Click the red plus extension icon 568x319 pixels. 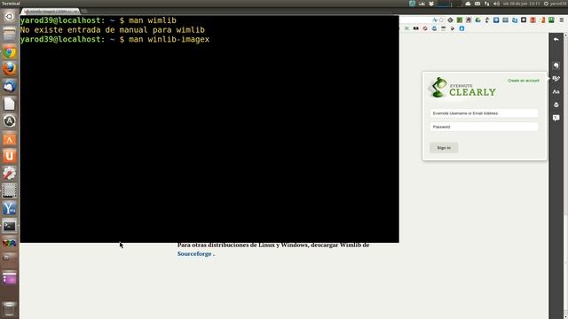(532, 20)
